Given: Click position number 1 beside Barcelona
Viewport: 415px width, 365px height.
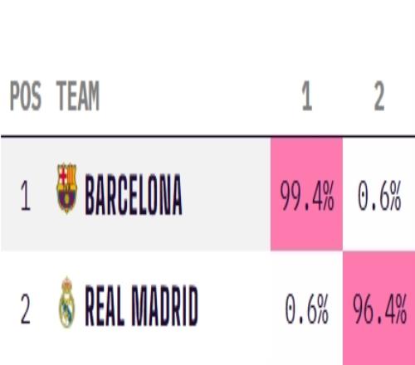Looking at the screenshot, I should pos(26,196).
